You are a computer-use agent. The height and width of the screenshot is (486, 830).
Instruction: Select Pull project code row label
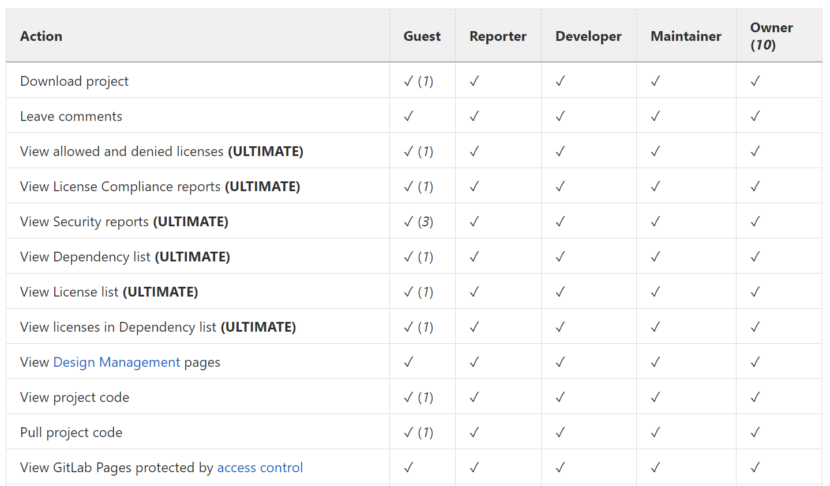tap(71, 432)
